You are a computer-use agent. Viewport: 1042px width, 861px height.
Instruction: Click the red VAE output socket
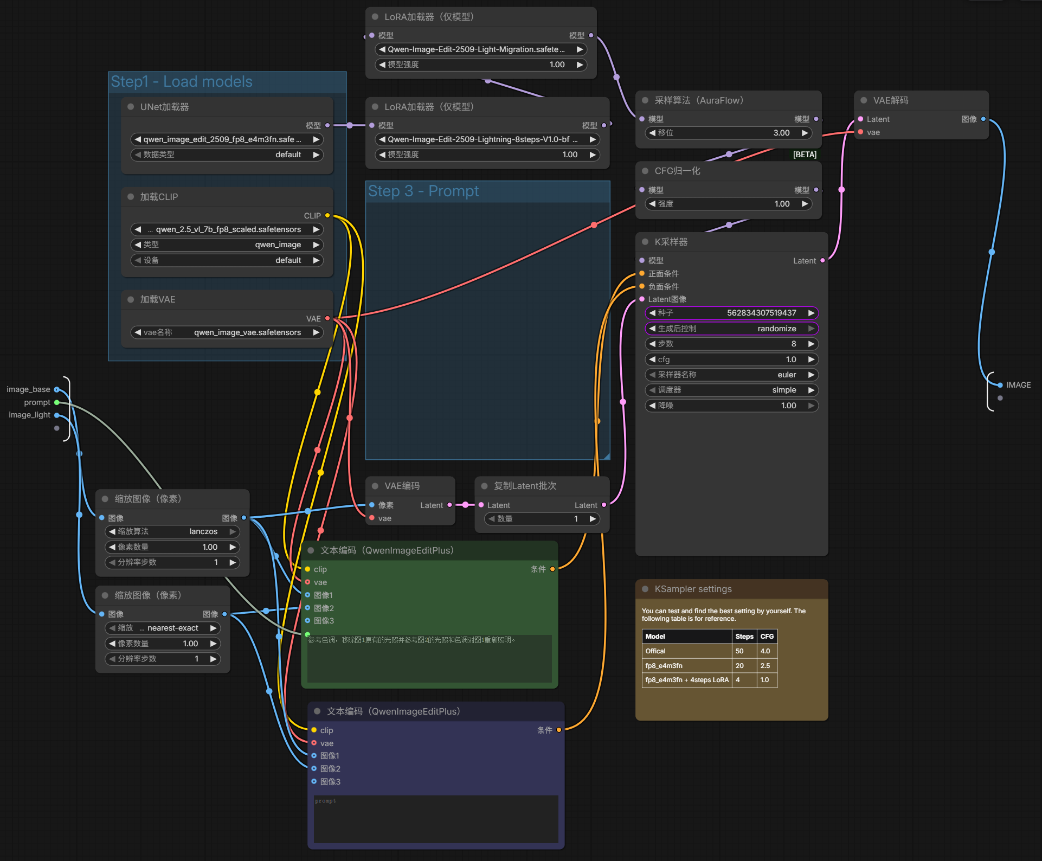click(x=327, y=318)
